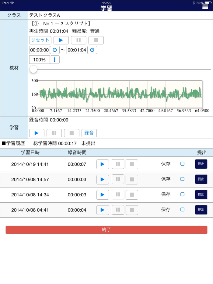The width and height of the screenshot is (213, 284).
Task: Click the 総学習時間 00:00:17 text
Action: [55, 143]
